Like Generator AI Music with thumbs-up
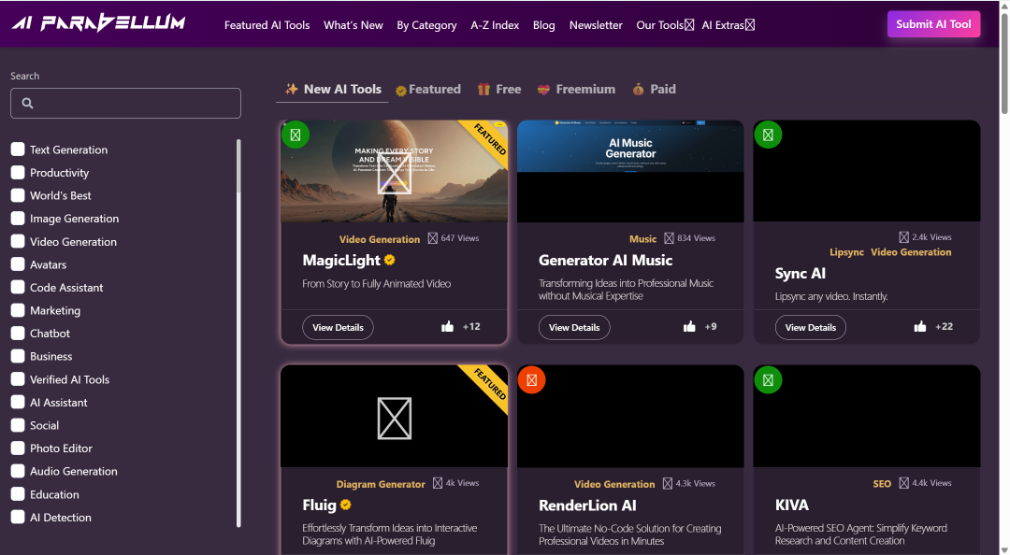This screenshot has width=1010, height=555. 689,326
